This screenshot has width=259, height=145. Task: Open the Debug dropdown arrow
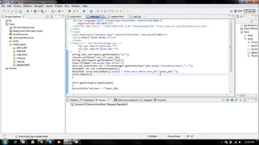[31, 11]
